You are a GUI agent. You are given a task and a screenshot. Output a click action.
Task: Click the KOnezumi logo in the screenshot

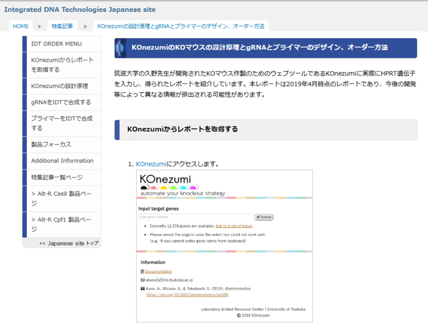tap(166, 180)
